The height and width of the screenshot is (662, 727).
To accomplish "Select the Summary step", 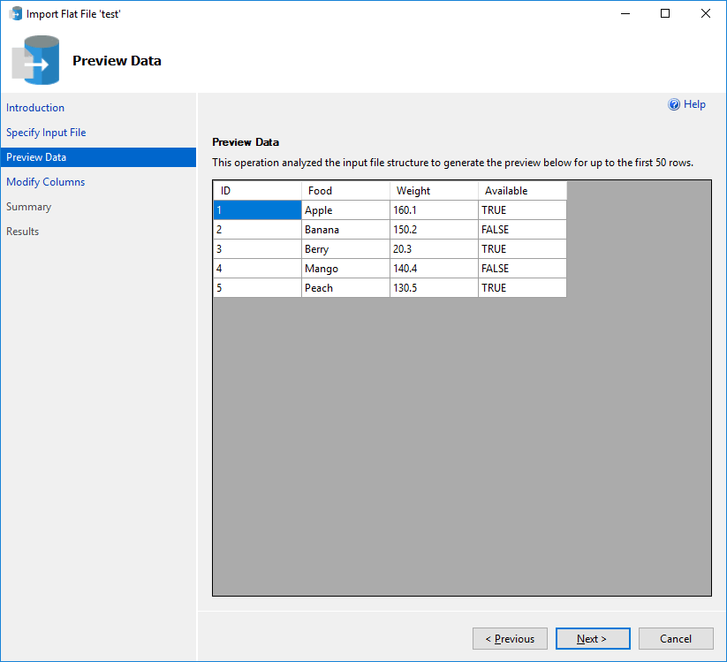I will click(x=29, y=206).
